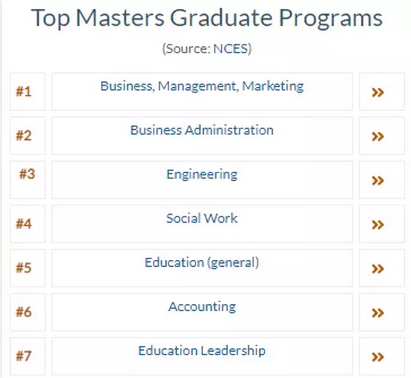The width and height of the screenshot is (411, 378).
Task: Select the #7 rank box
Action: click(x=24, y=357)
